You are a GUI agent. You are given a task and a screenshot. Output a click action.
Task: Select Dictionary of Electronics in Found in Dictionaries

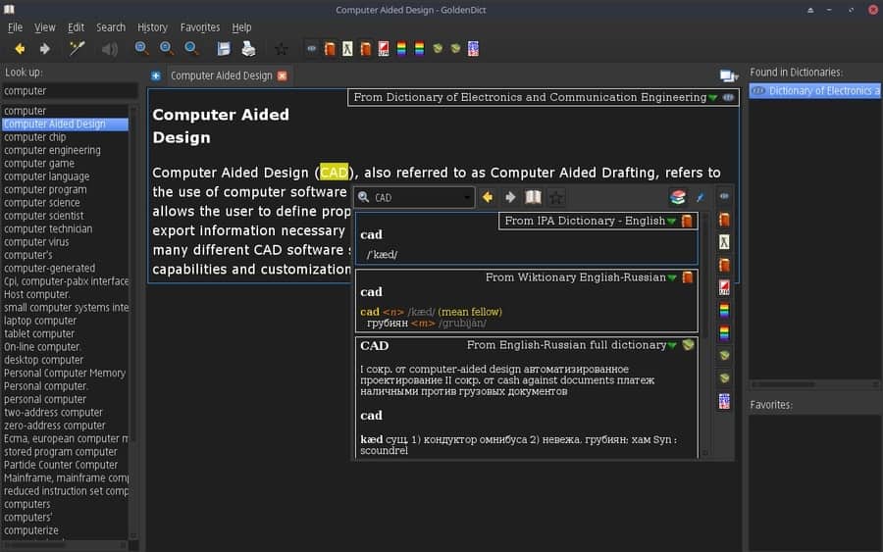tap(814, 90)
